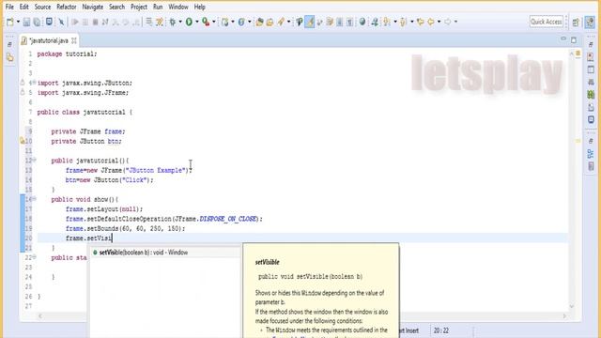Toggle Use Step Filters icon

[x=159, y=22]
